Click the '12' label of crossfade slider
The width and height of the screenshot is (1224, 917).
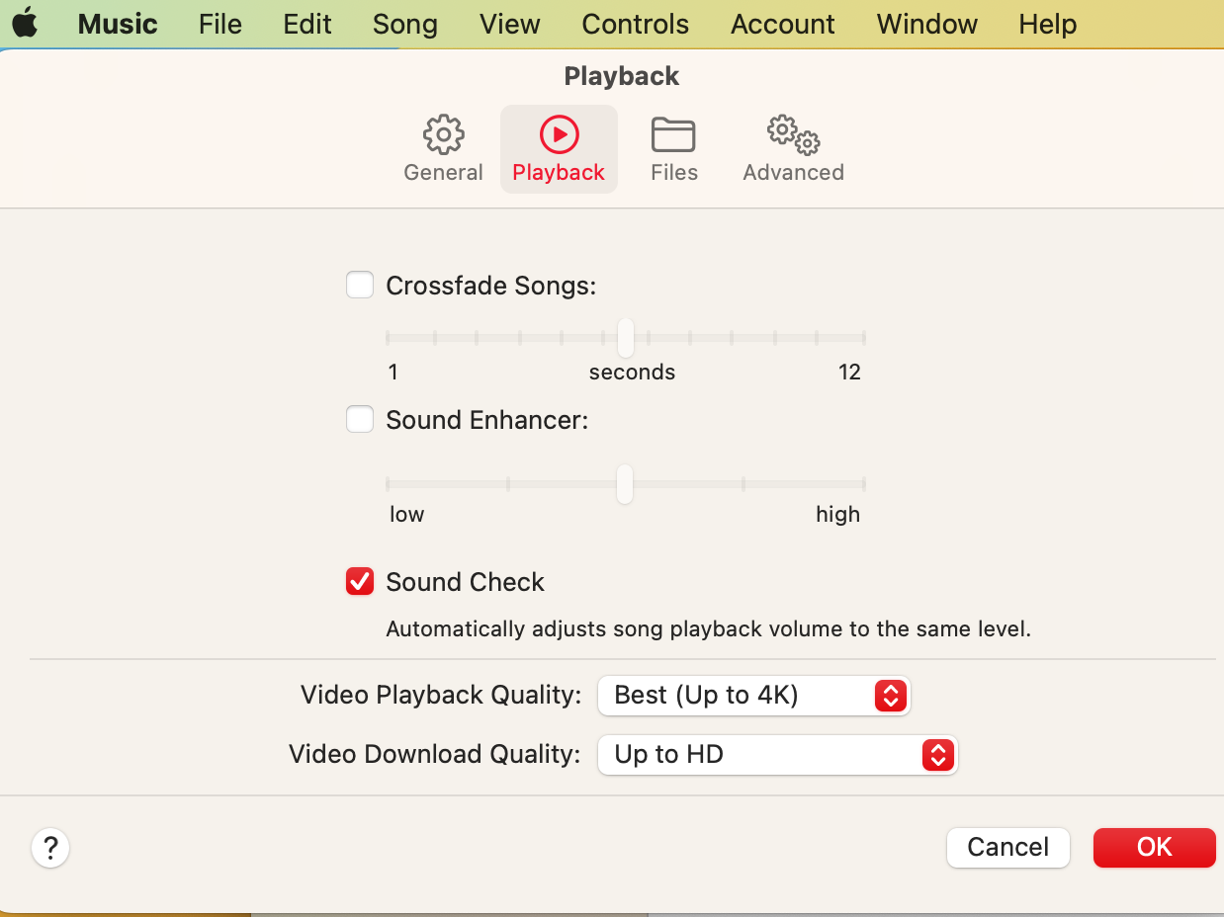click(x=849, y=373)
